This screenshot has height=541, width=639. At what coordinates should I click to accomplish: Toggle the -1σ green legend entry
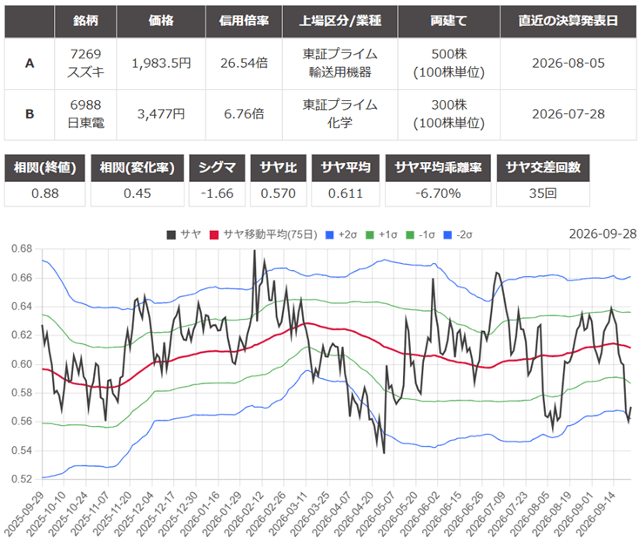[420, 235]
